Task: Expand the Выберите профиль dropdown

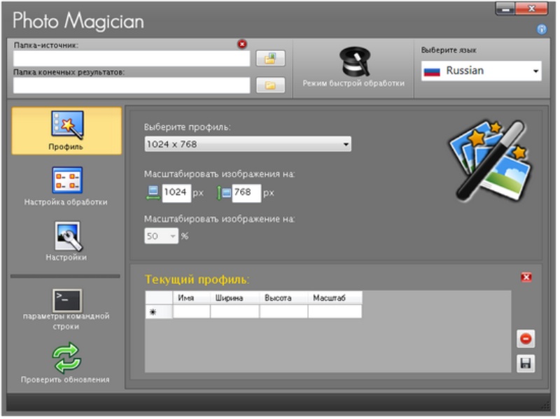Action: [x=247, y=144]
